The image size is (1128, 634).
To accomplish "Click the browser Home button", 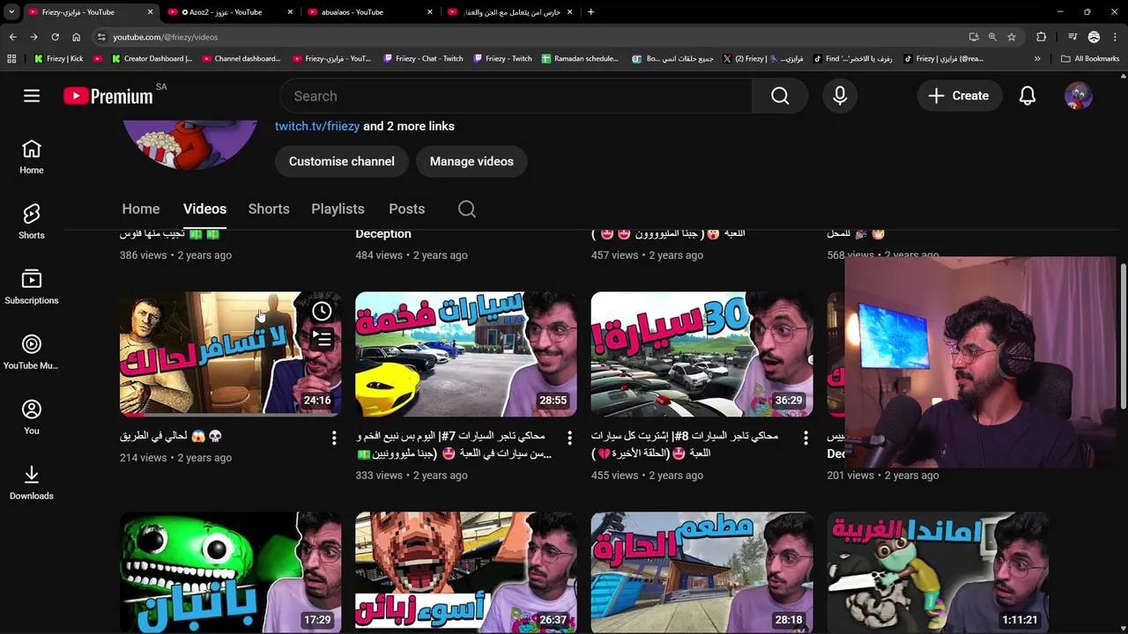I will pos(76,37).
